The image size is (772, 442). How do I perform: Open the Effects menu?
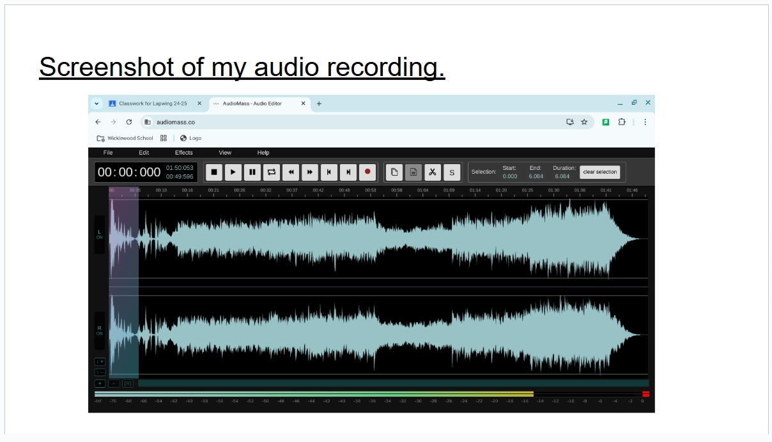[x=184, y=153]
